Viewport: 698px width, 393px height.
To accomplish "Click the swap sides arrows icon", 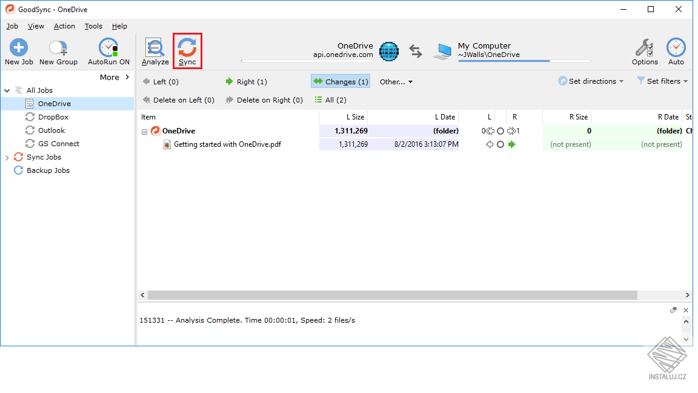I will [x=416, y=51].
